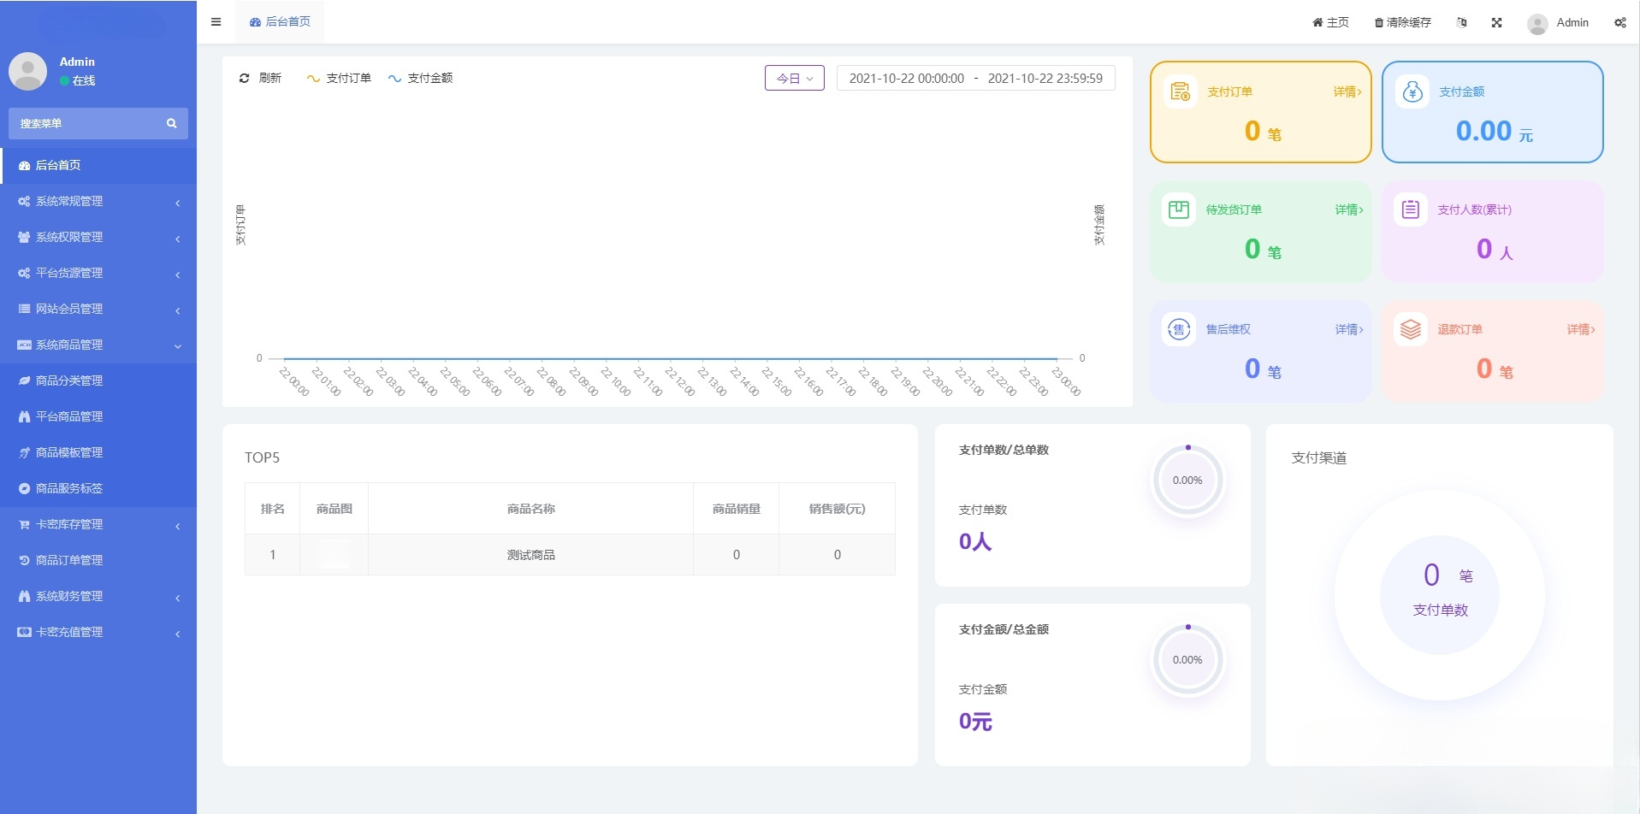This screenshot has width=1640, height=814.
Task: Click the sidebar collapse hamburger icon
Action: (x=216, y=21)
